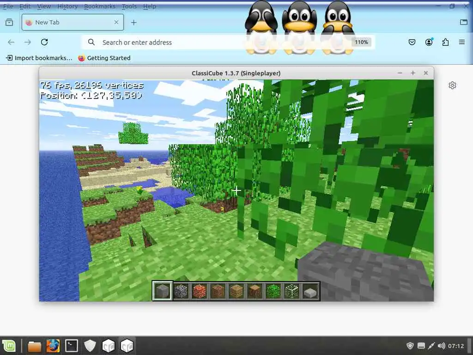Screen dimensions: 473x355
Task: Click Import bookmarks link in bookmarks bar
Action: coord(39,58)
